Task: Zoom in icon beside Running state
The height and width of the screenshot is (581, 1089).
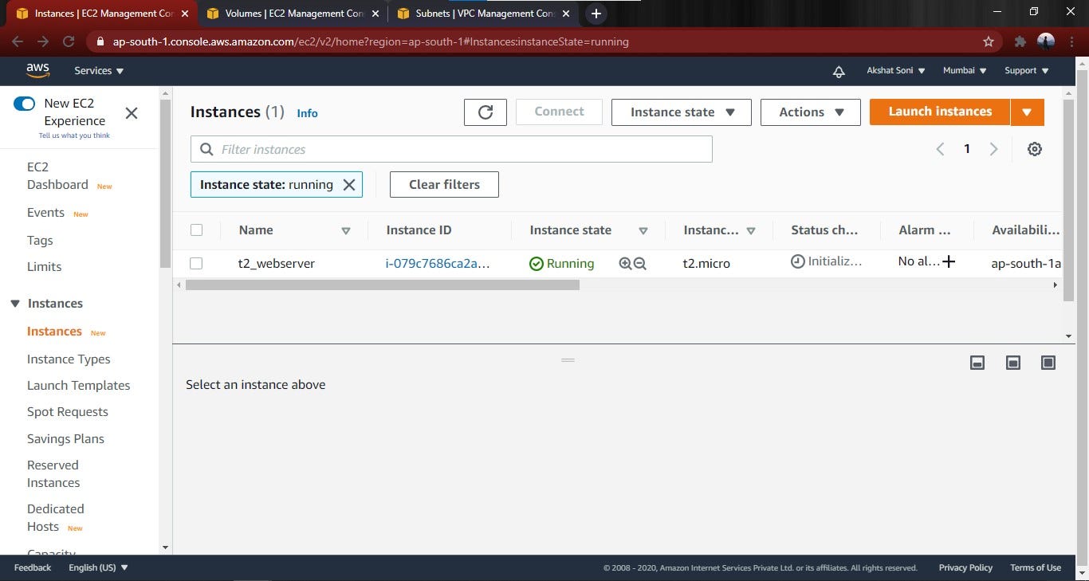Action: click(x=625, y=264)
